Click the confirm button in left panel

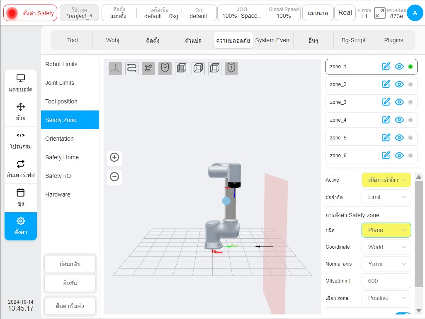70,283
